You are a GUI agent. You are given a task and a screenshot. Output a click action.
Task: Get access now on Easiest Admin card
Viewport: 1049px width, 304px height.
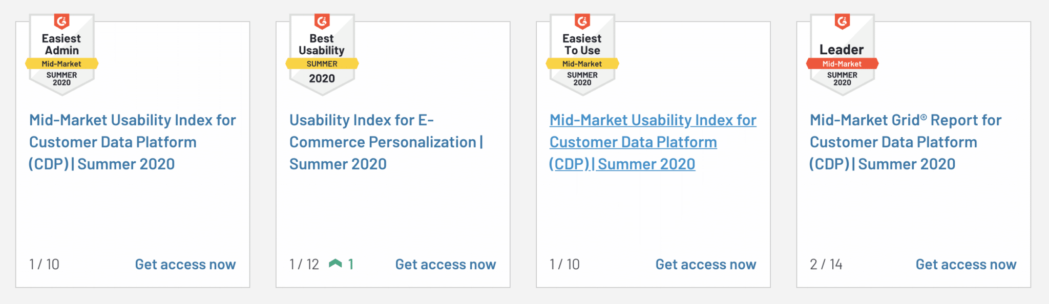pyautogui.click(x=185, y=264)
